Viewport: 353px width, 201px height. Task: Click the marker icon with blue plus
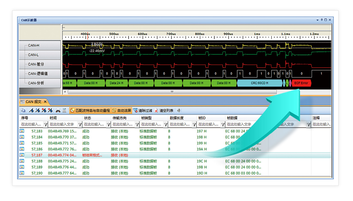point(37,111)
